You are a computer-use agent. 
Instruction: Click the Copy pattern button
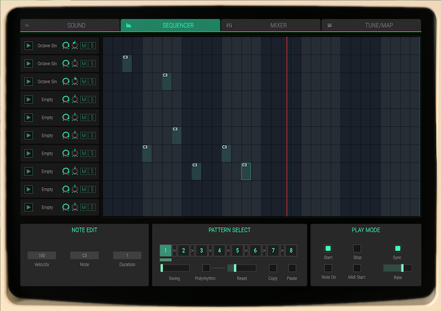(x=273, y=268)
